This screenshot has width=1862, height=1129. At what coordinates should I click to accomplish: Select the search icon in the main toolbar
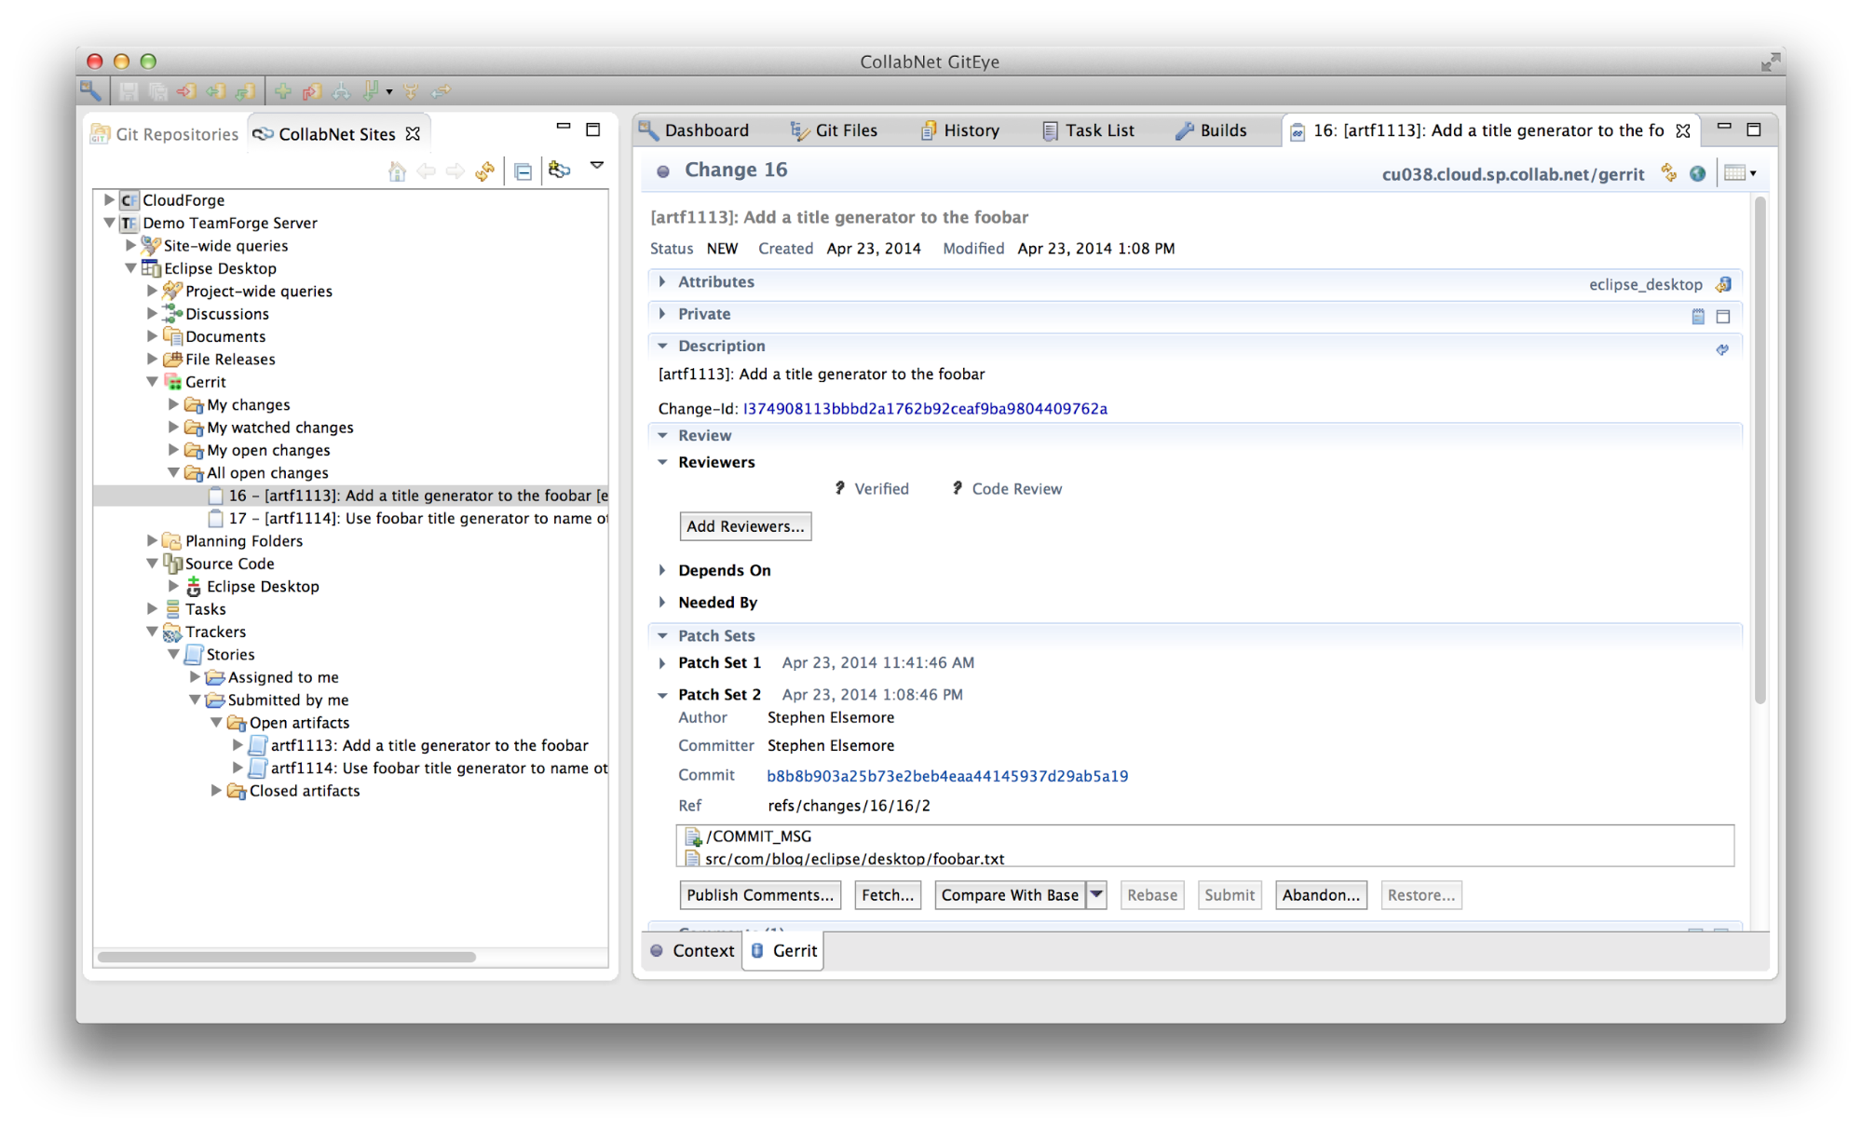click(x=90, y=90)
